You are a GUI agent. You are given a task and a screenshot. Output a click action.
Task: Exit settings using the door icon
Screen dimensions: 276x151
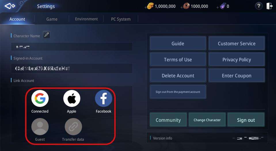[x=269, y=6]
